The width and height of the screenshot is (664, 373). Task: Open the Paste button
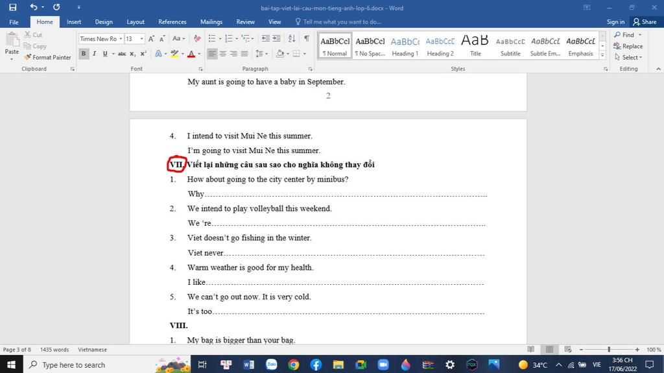pos(12,46)
